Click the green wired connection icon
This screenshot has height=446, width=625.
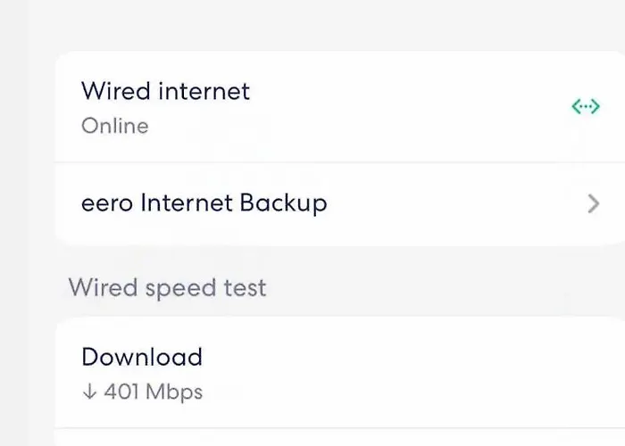tap(585, 108)
